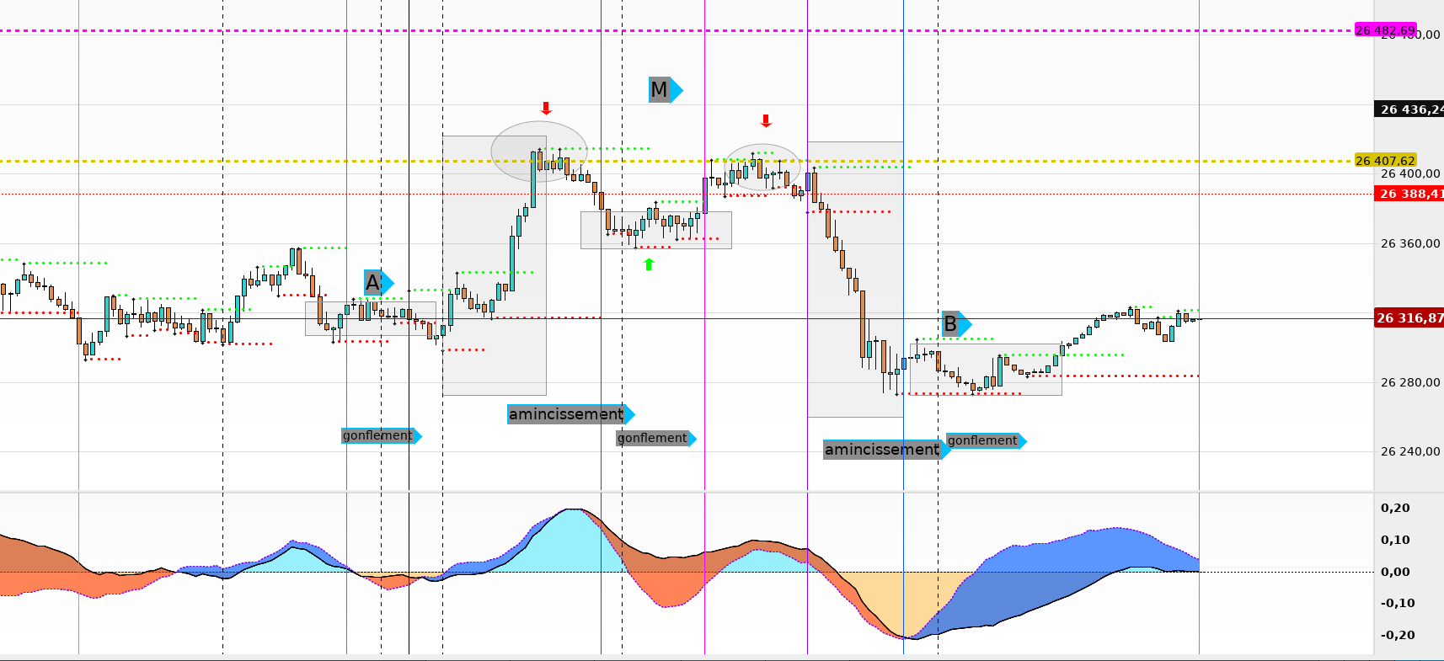This screenshot has width=1444, height=661.
Task: Click the dark red 26 316,87 price tag
Action: click(1409, 318)
